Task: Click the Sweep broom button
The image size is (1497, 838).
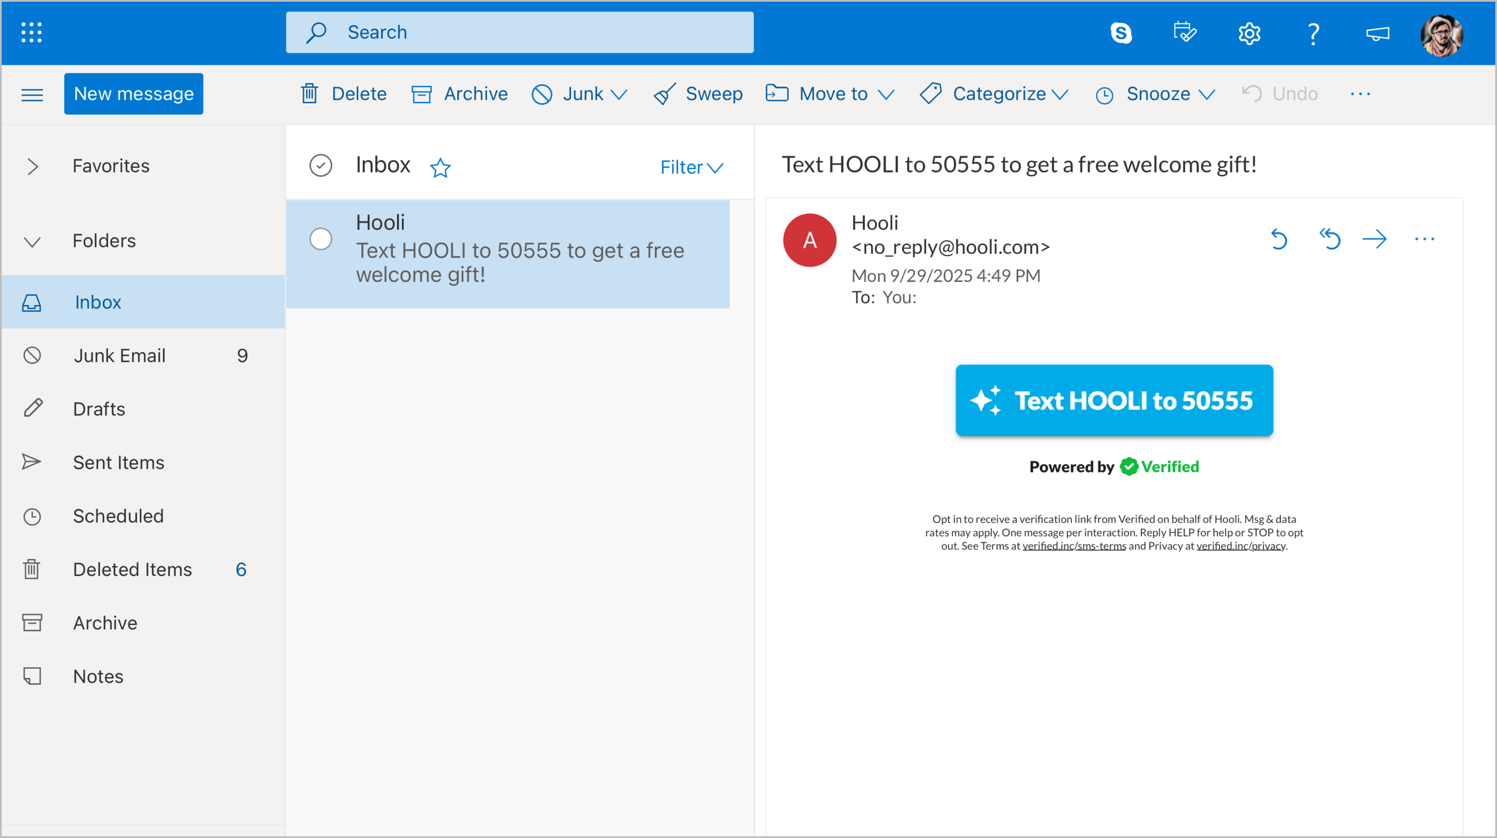Action: tap(697, 93)
